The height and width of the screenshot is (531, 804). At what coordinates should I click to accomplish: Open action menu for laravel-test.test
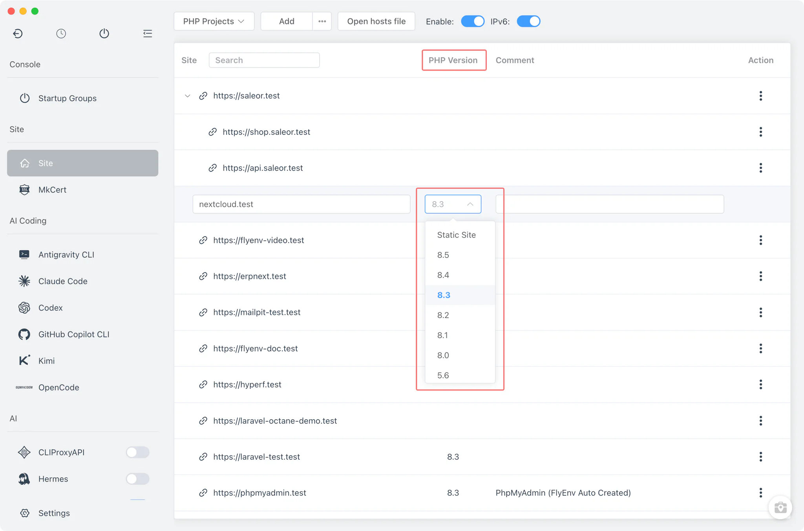760,457
